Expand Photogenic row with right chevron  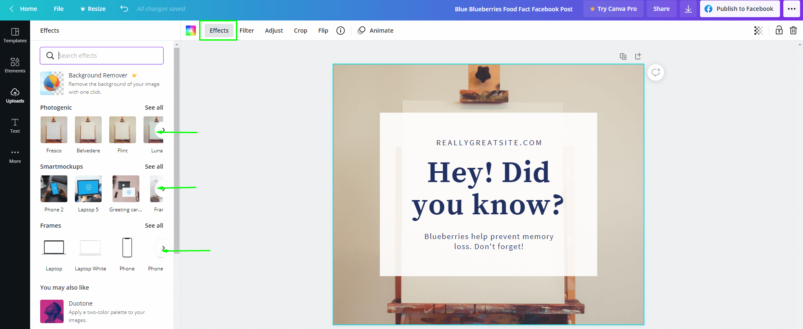pyautogui.click(x=163, y=130)
